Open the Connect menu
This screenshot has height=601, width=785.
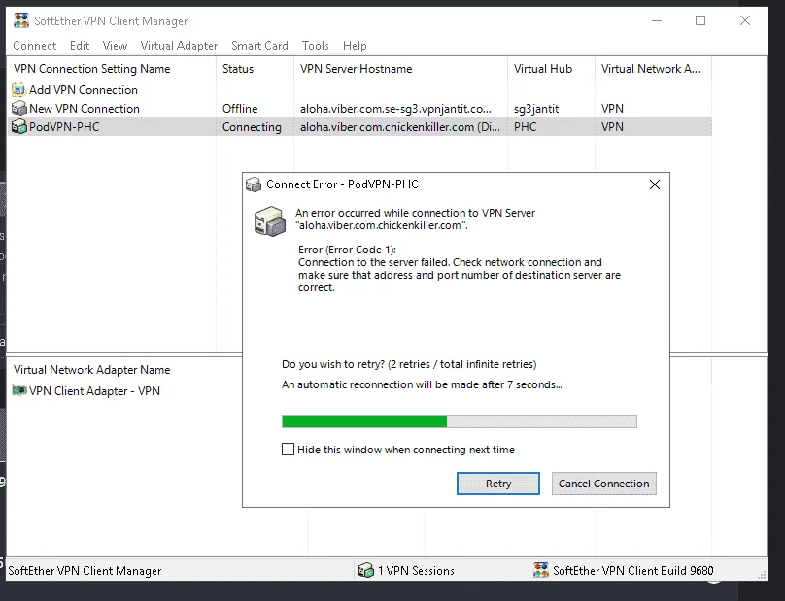click(x=35, y=46)
